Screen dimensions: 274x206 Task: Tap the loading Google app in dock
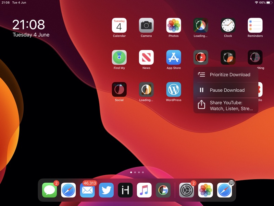coord(163,190)
